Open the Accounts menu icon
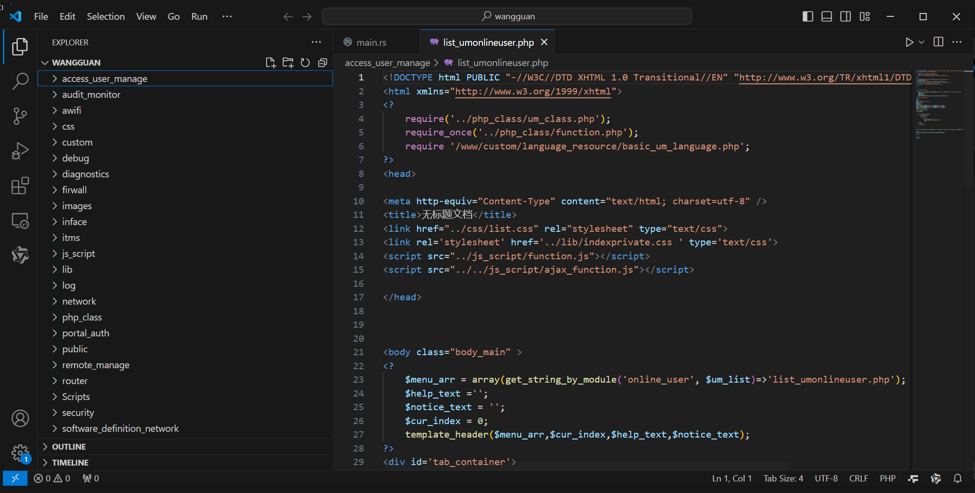975x493 pixels. tap(20, 418)
